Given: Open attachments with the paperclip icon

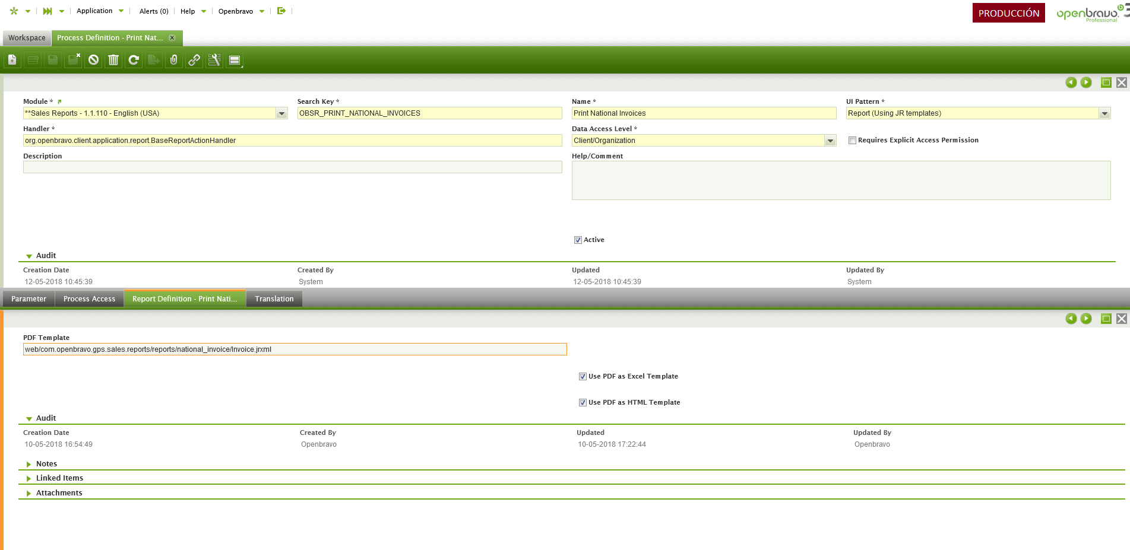Looking at the screenshot, I should pyautogui.click(x=174, y=60).
